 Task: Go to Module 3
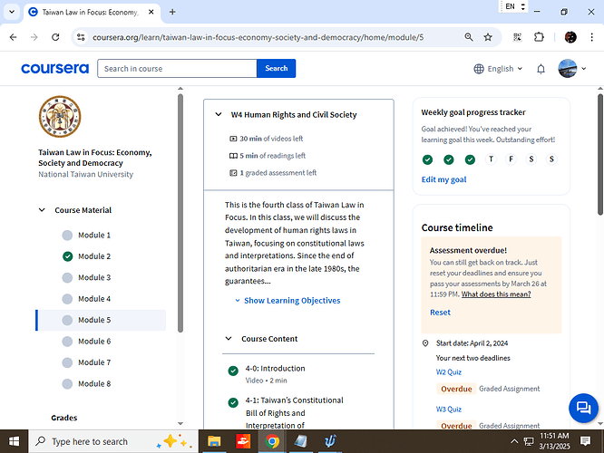tap(94, 277)
